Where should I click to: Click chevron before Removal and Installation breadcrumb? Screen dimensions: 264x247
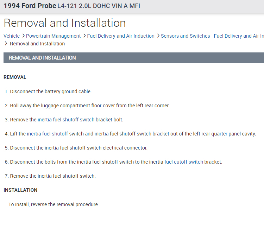point(6,44)
